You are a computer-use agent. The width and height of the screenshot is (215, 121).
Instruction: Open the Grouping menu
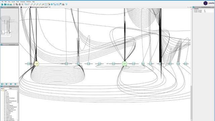tap(23, 2)
